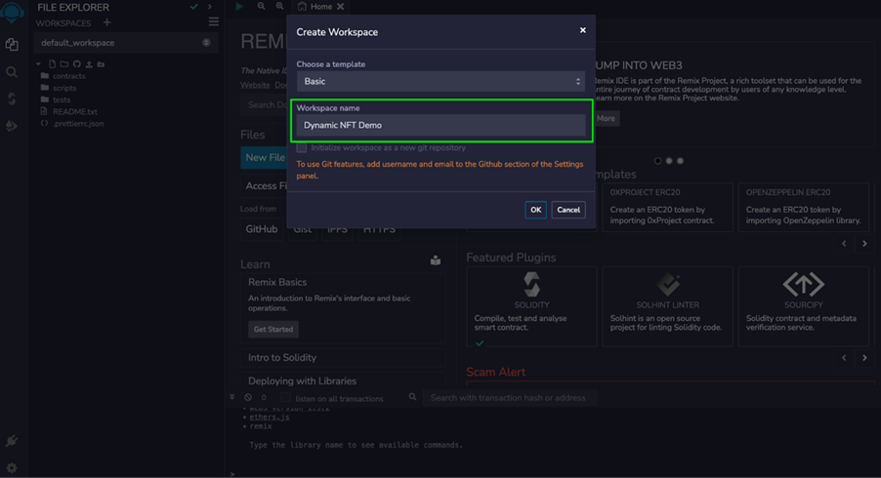Viewport: 881px width, 478px height.
Task: Click the terminal search magnifier icon
Action: click(412, 397)
